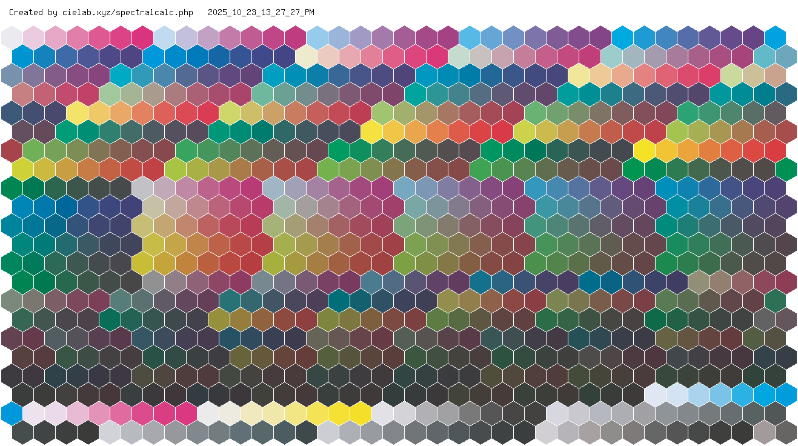Select the near-white hexagon in the top-left corner
798x446 pixels.
click(x=12, y=37)
